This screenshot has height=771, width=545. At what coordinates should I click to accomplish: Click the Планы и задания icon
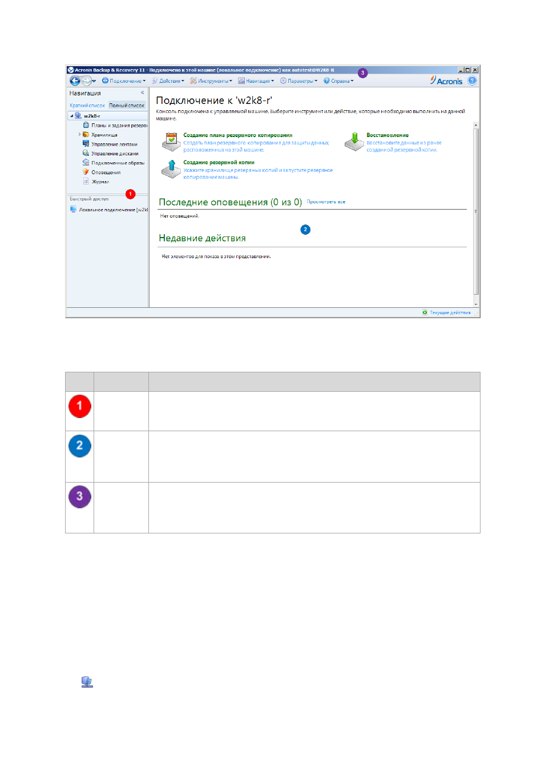[x=86, y=125]
